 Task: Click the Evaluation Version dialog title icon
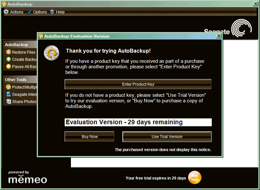click(41, 36)
